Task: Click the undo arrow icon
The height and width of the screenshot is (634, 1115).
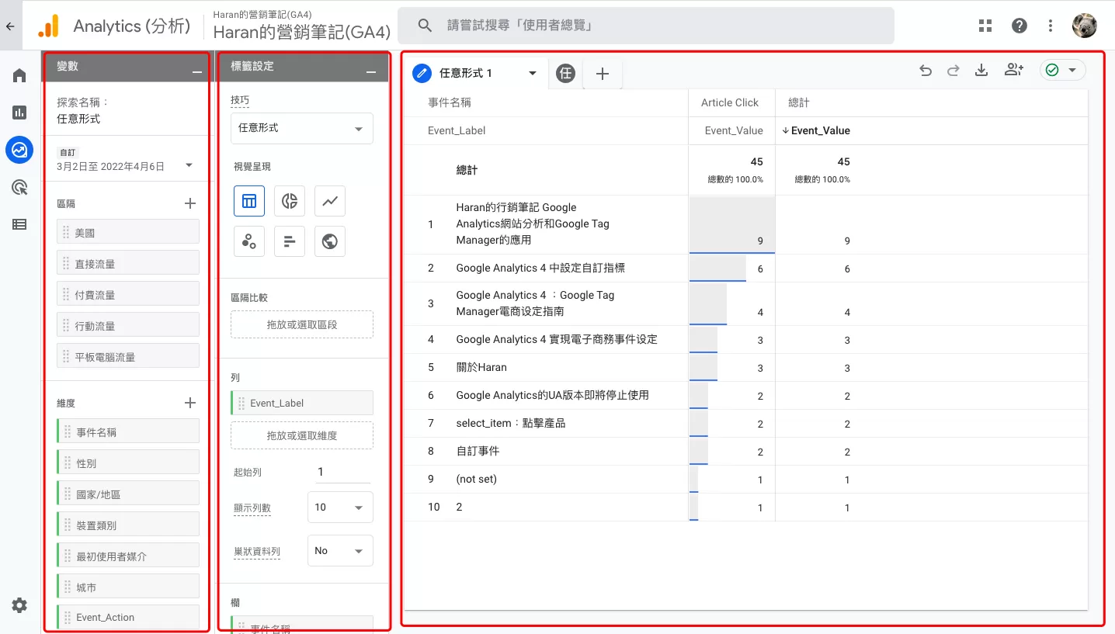Action: [926, 71]
